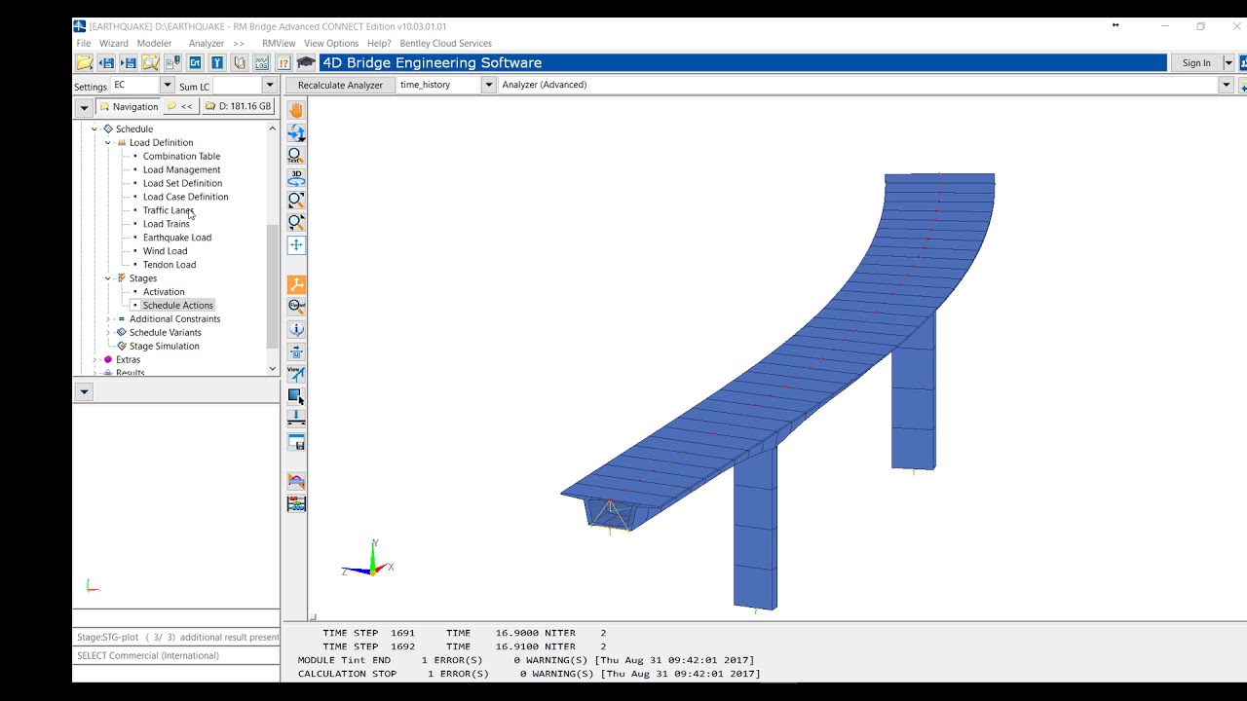
Task: Activate the 3D rotate view tool
Action: 296,177
